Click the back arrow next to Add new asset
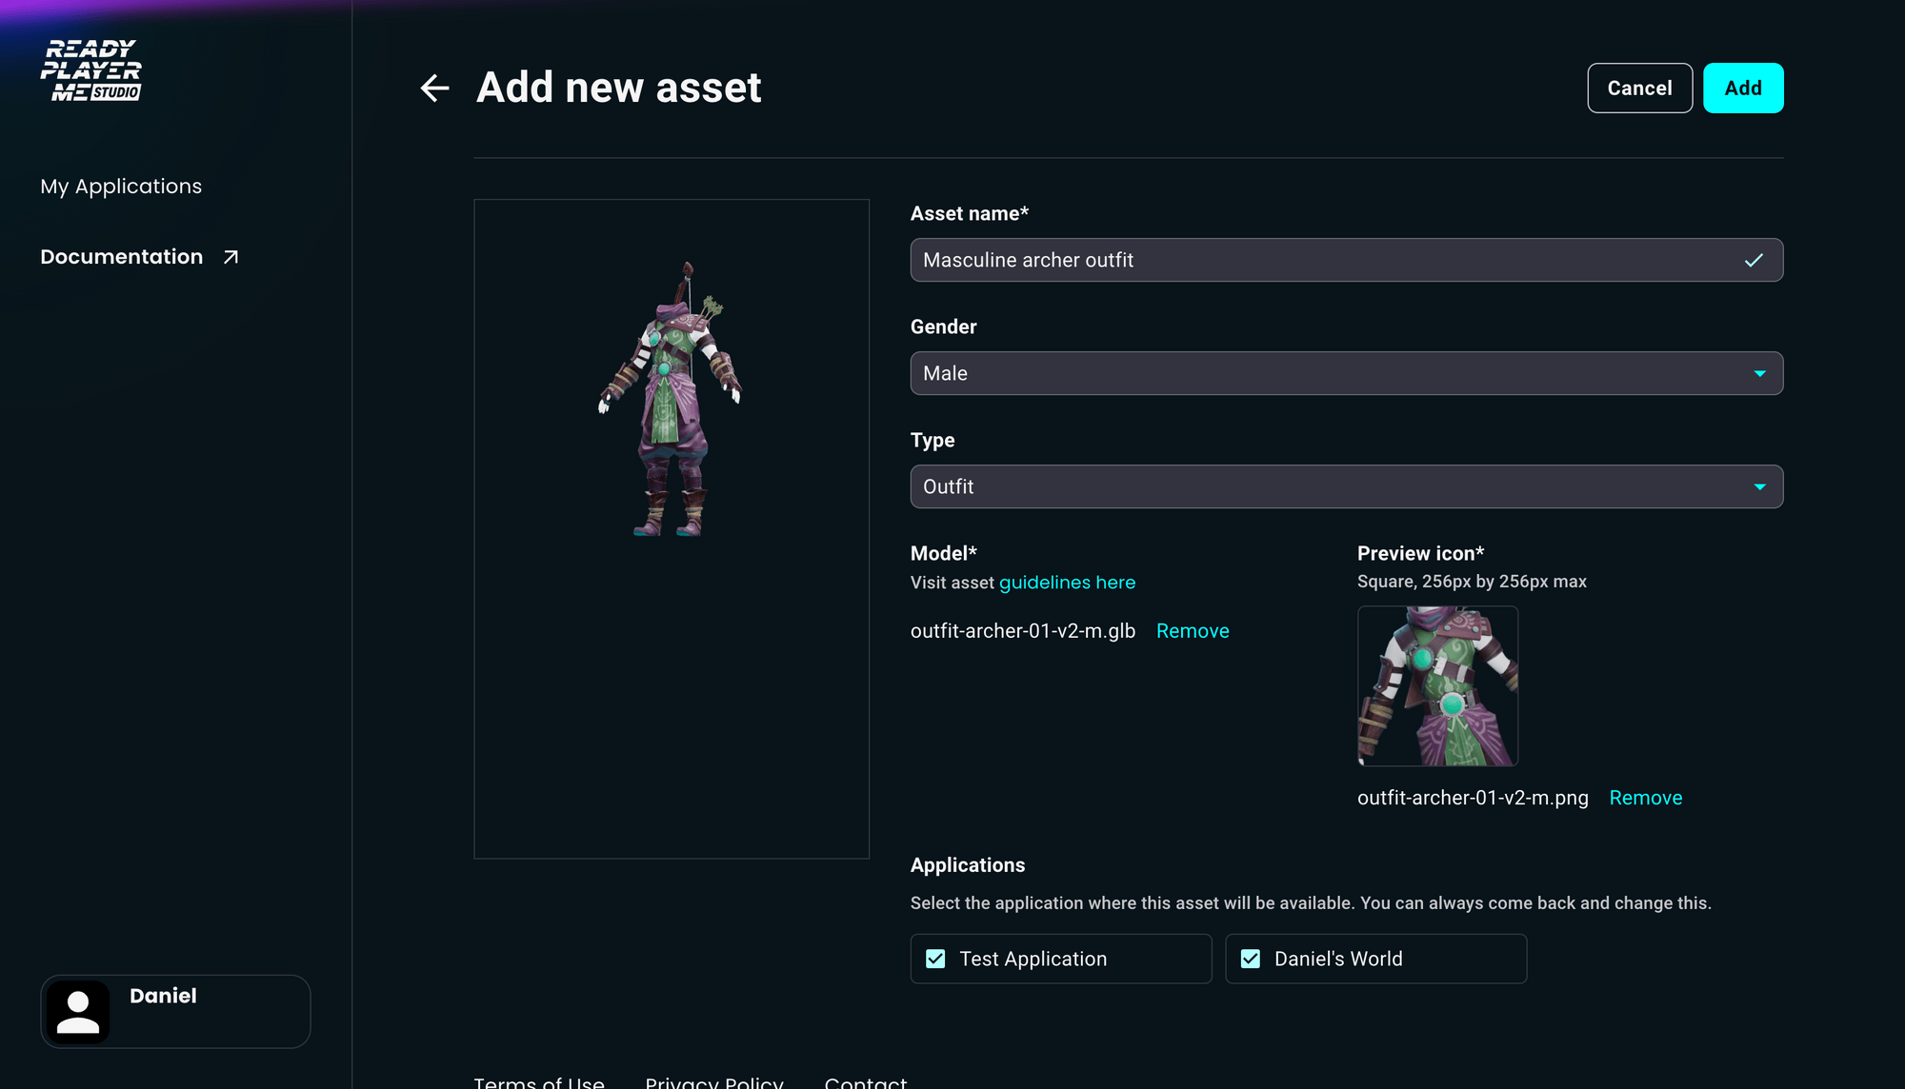Viewport: 1905px width, 1089px height. point(435,88)
